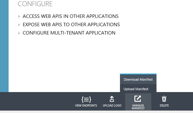Click the VIEW ENDPOINTS label
Image resolution: width=193 pixels, height=113 pixels.
coord(86,106)
